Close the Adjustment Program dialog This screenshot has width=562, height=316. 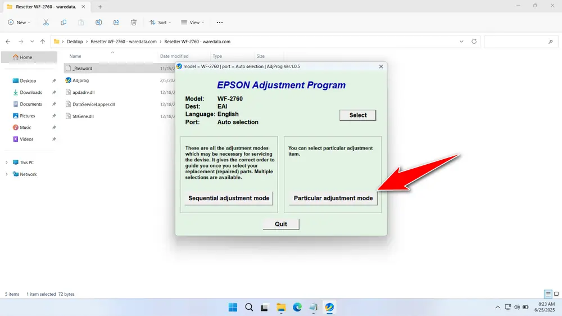(x=381, y=66)
